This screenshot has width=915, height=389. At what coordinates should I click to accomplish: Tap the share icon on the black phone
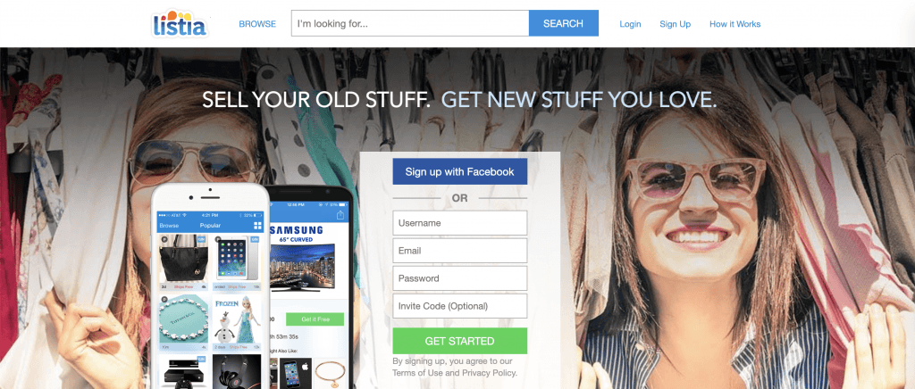coord(340,216)
